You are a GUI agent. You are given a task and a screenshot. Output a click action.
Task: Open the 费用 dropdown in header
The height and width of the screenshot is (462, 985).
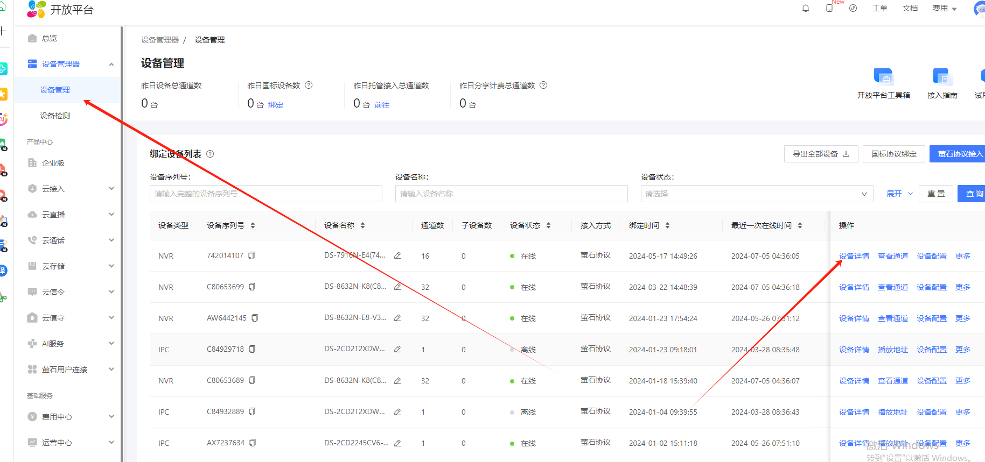click(x=945, y=8)
